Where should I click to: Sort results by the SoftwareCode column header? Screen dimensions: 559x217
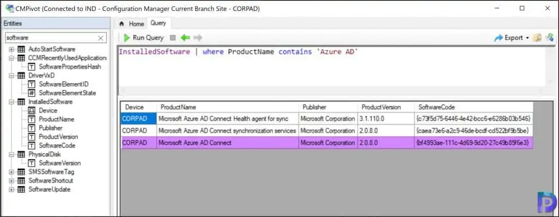pos(473,107)
